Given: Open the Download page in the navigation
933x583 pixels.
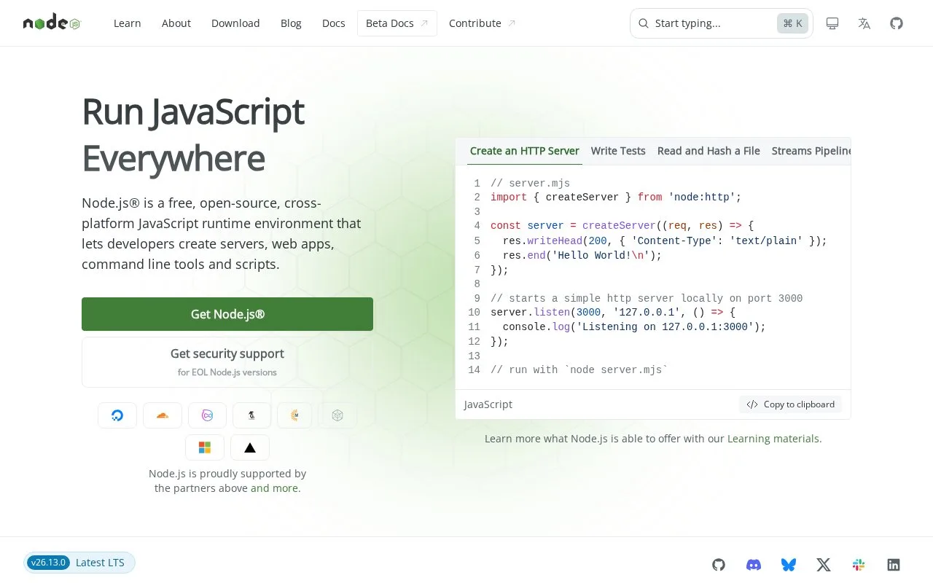Looking at the screenshot, I should (x=235, y=23).
